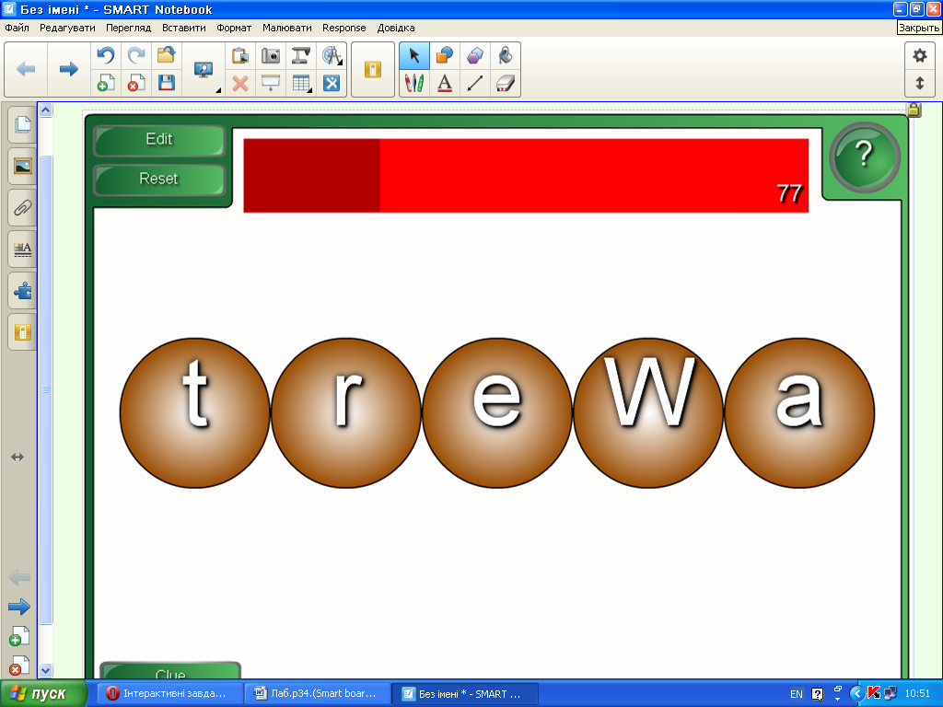943x707 pixels.
Task: Click the letter e ball
Action: tap(497, 412)
